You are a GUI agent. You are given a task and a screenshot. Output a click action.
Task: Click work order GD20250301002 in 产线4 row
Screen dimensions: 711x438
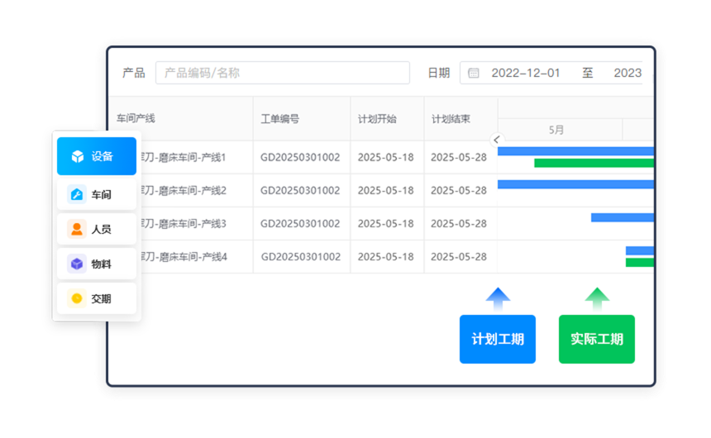point(301,257)
